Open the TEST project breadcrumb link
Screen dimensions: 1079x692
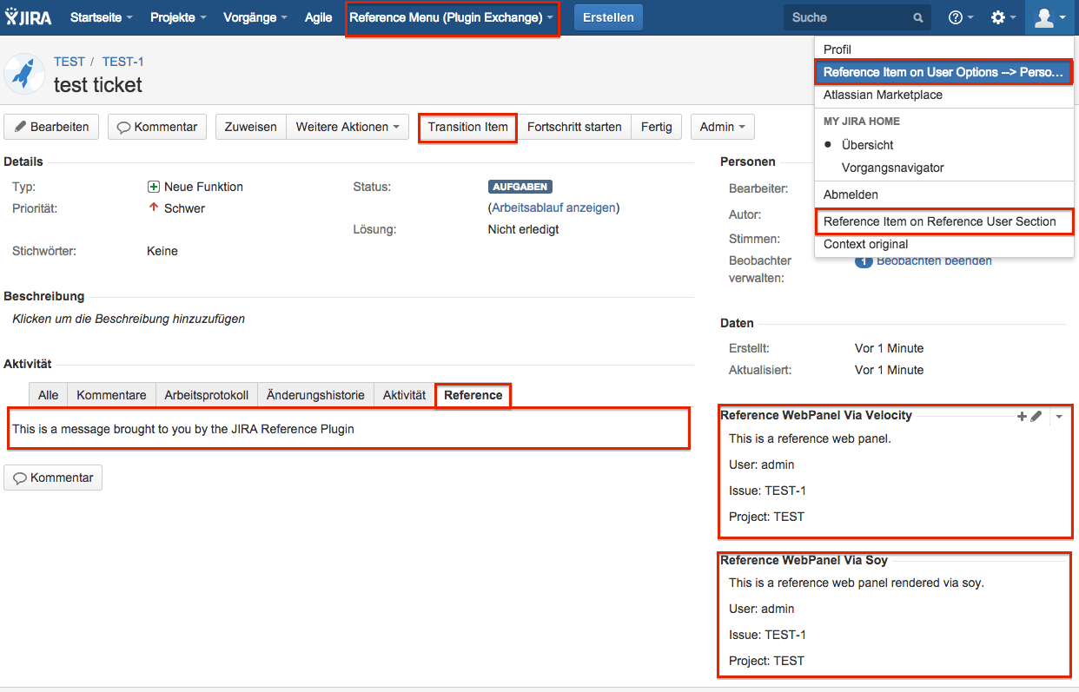(70, 62)
